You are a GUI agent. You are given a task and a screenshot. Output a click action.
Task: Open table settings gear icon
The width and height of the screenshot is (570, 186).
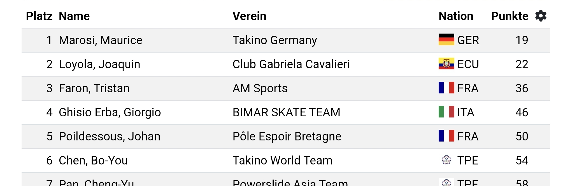[541, 16]
